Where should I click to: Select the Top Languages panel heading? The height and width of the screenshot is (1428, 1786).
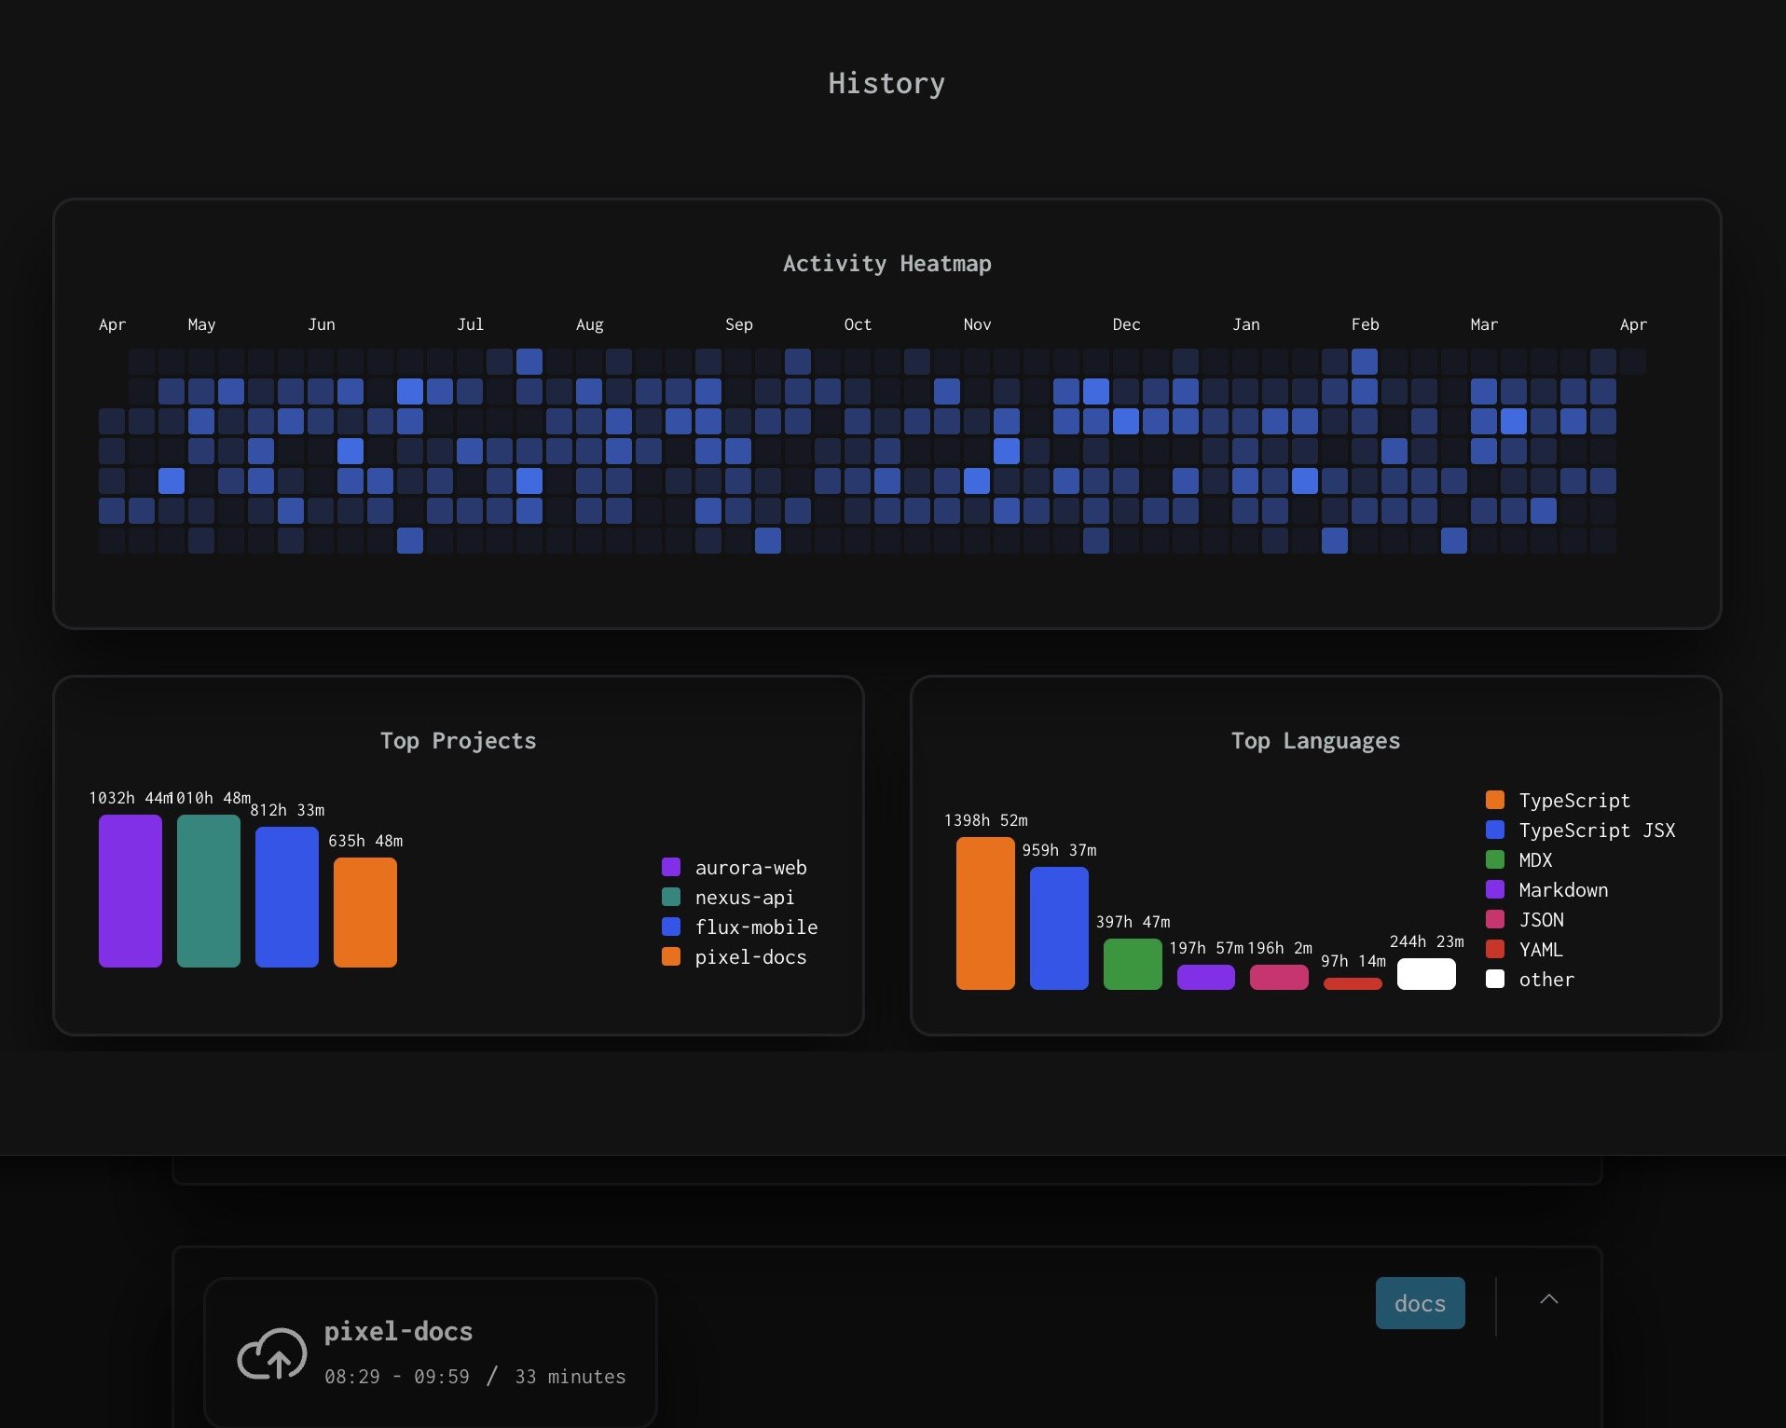1314,740
